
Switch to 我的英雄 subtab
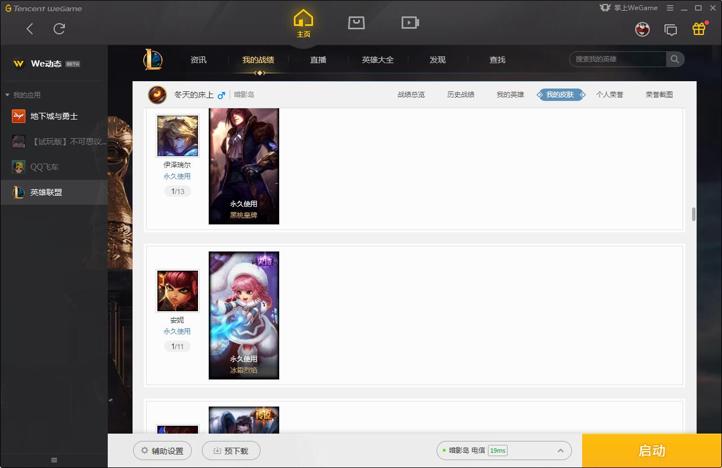(510, 95)
